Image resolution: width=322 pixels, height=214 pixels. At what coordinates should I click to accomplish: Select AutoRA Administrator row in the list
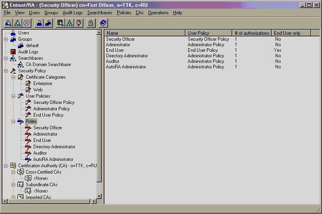click(212, 67)
